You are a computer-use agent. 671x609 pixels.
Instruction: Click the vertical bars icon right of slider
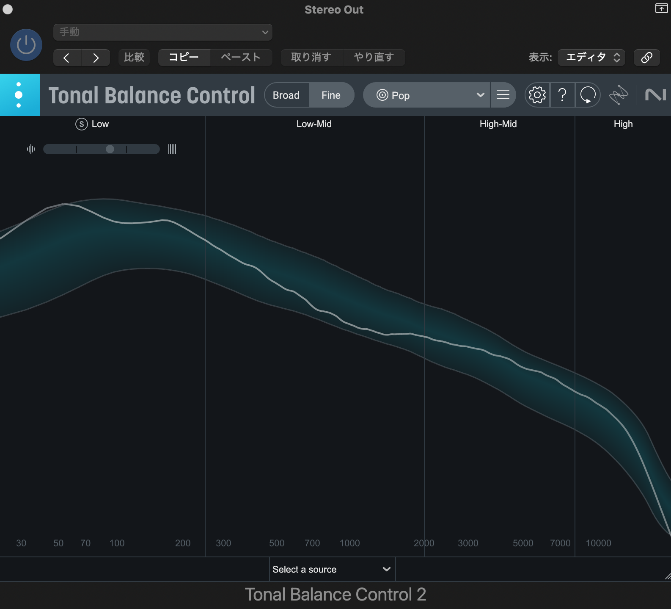coord(172,149)
